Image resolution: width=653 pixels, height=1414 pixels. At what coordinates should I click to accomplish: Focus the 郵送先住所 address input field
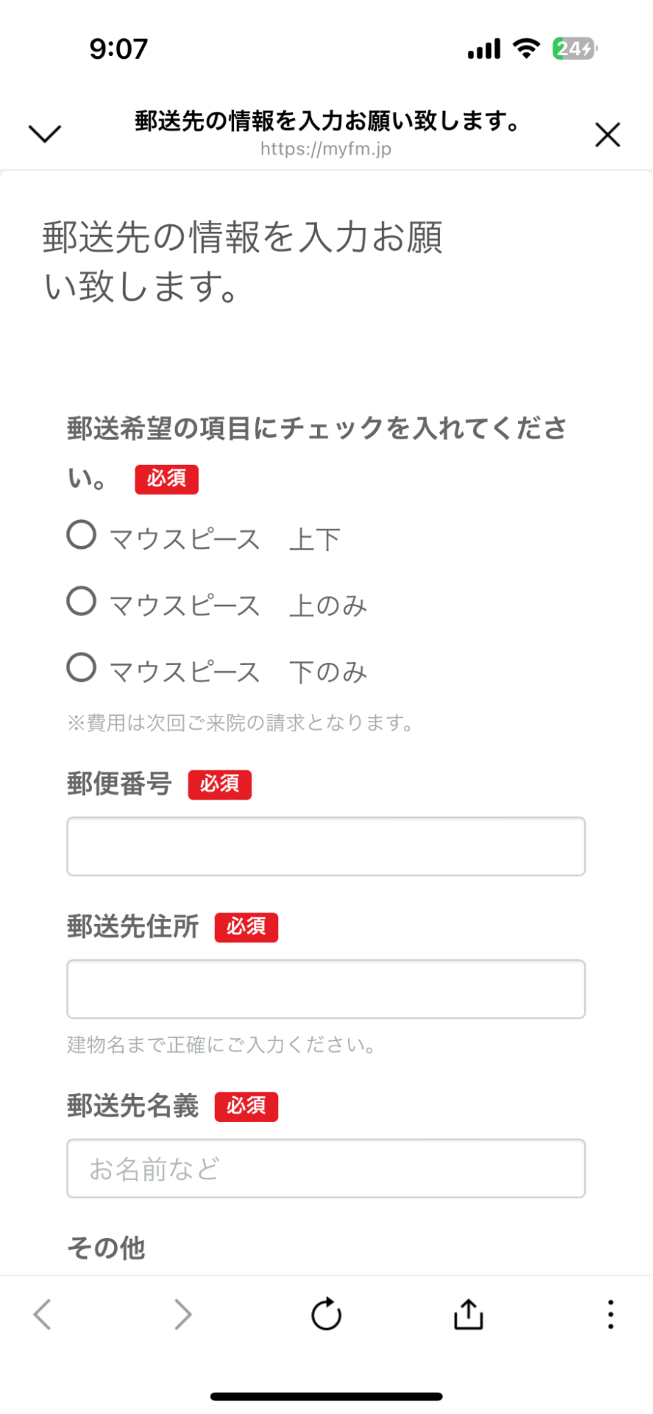pos(326,989)
